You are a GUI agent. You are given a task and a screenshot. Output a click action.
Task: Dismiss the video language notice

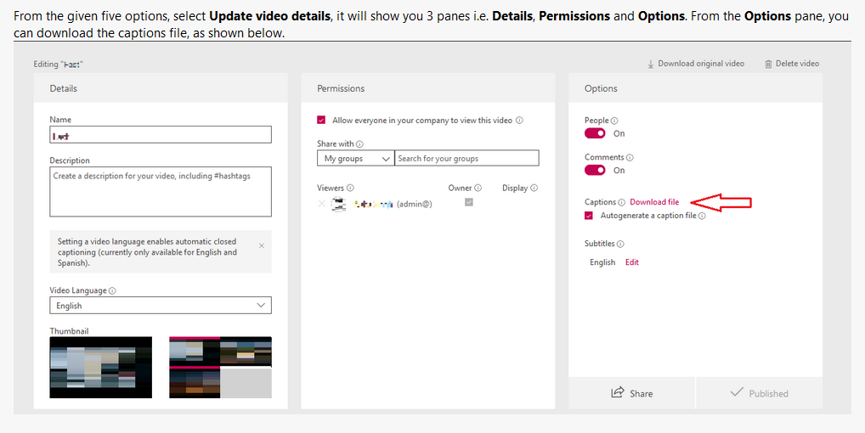coord(262,245)
